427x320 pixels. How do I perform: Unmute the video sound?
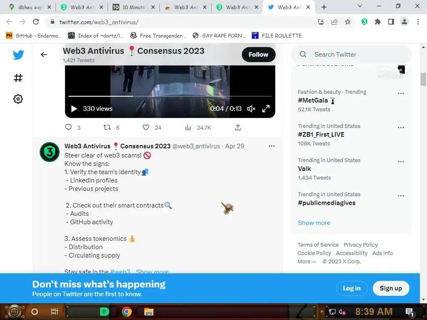click(251, 109)
